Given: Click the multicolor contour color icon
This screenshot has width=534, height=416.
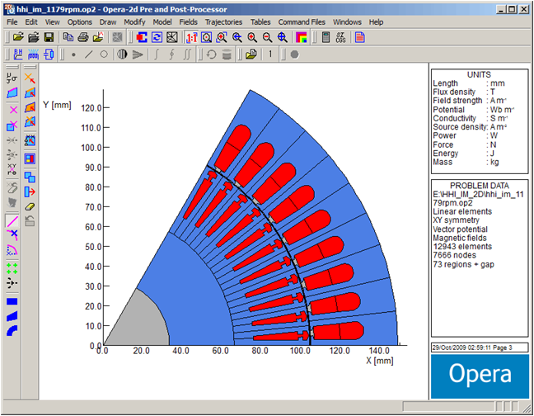Looking at the screenshot, I should coord(302,37).
